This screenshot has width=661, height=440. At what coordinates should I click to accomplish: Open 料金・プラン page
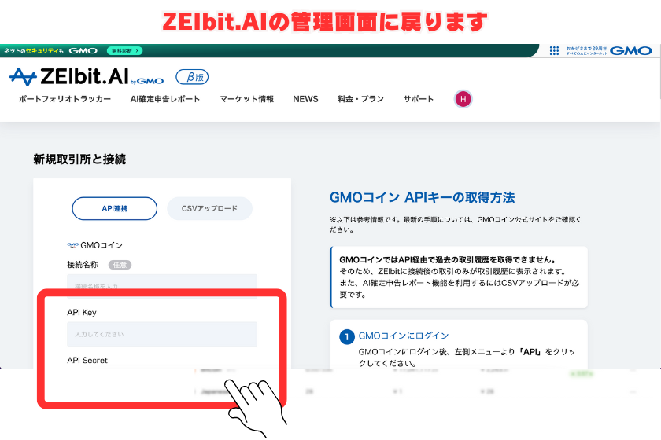[360, 99]
